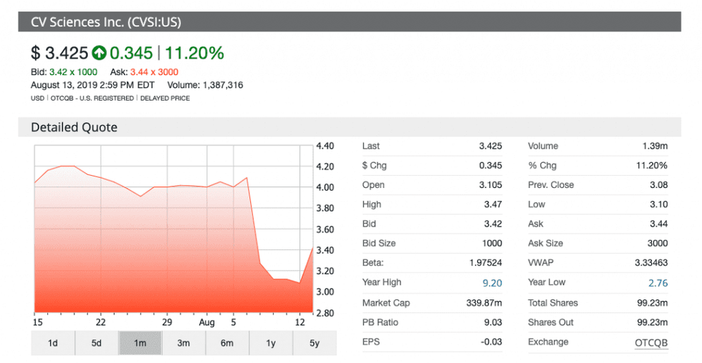Click the green up-arrow price change icon
Image resolution: width=702 pixels, height=363 pixels.
(x=99, y=53)
